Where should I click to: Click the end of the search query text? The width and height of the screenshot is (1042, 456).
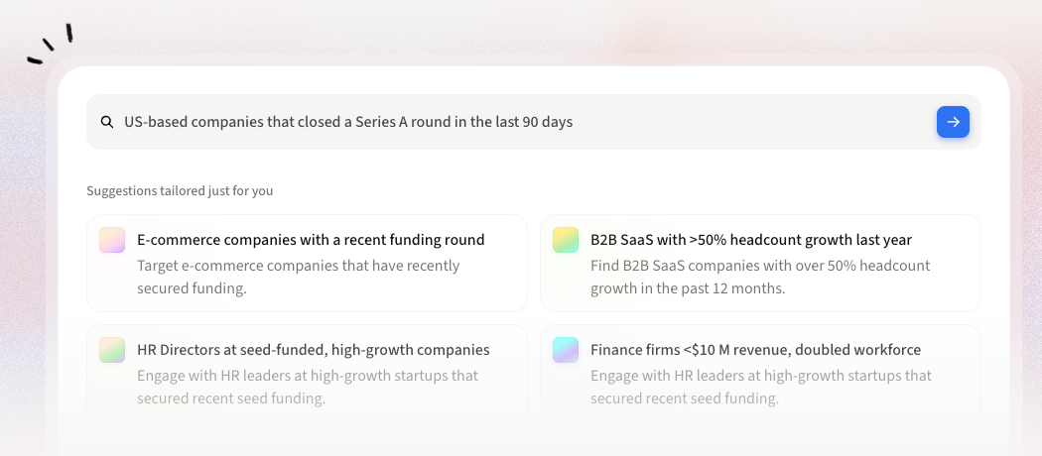[573, 122]
